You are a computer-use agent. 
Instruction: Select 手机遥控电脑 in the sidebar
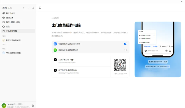(x=18, y=31)
